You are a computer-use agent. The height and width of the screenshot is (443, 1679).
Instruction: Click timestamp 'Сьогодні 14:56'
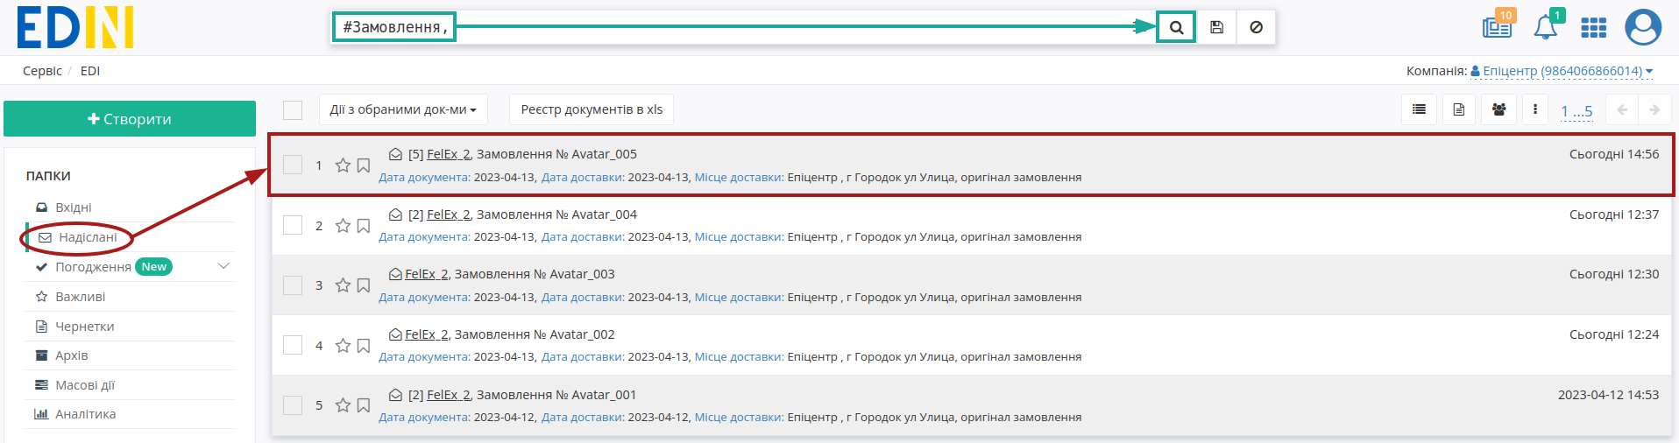tap(1614, 154)
